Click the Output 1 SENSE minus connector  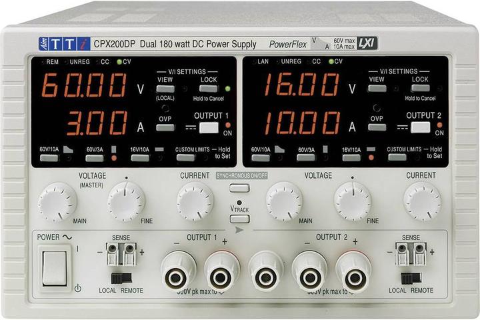tap(113, 254)
